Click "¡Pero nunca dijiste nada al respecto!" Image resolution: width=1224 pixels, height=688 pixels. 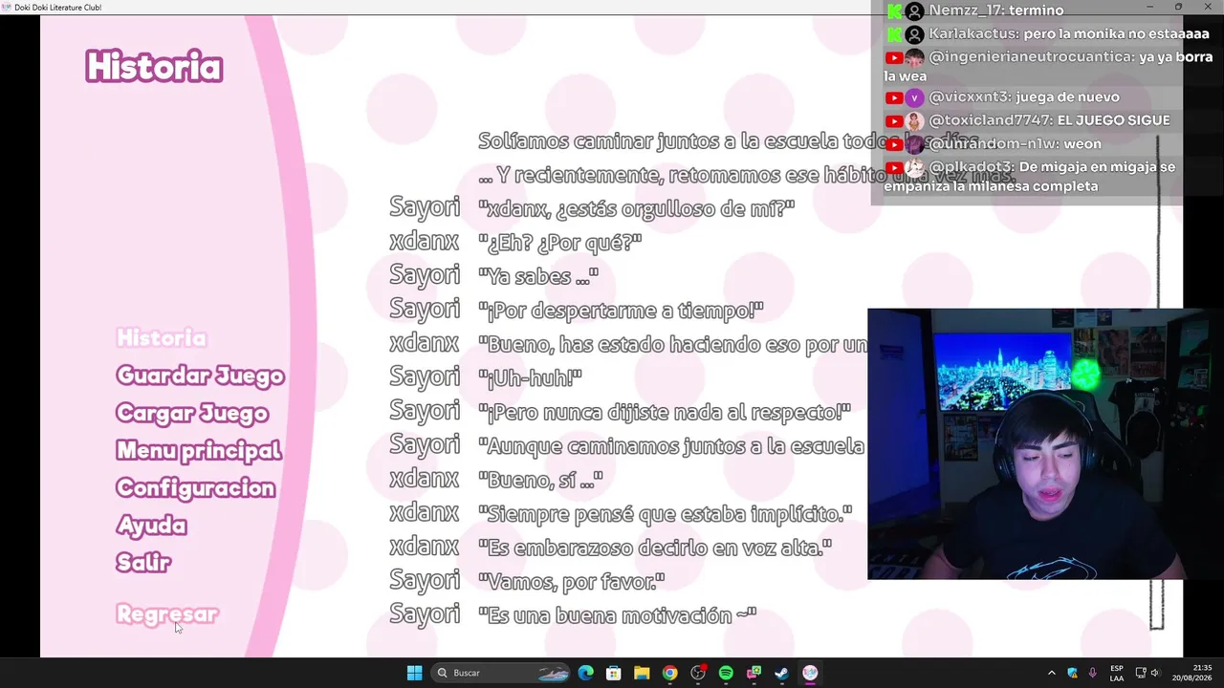[x=665, y=413]
